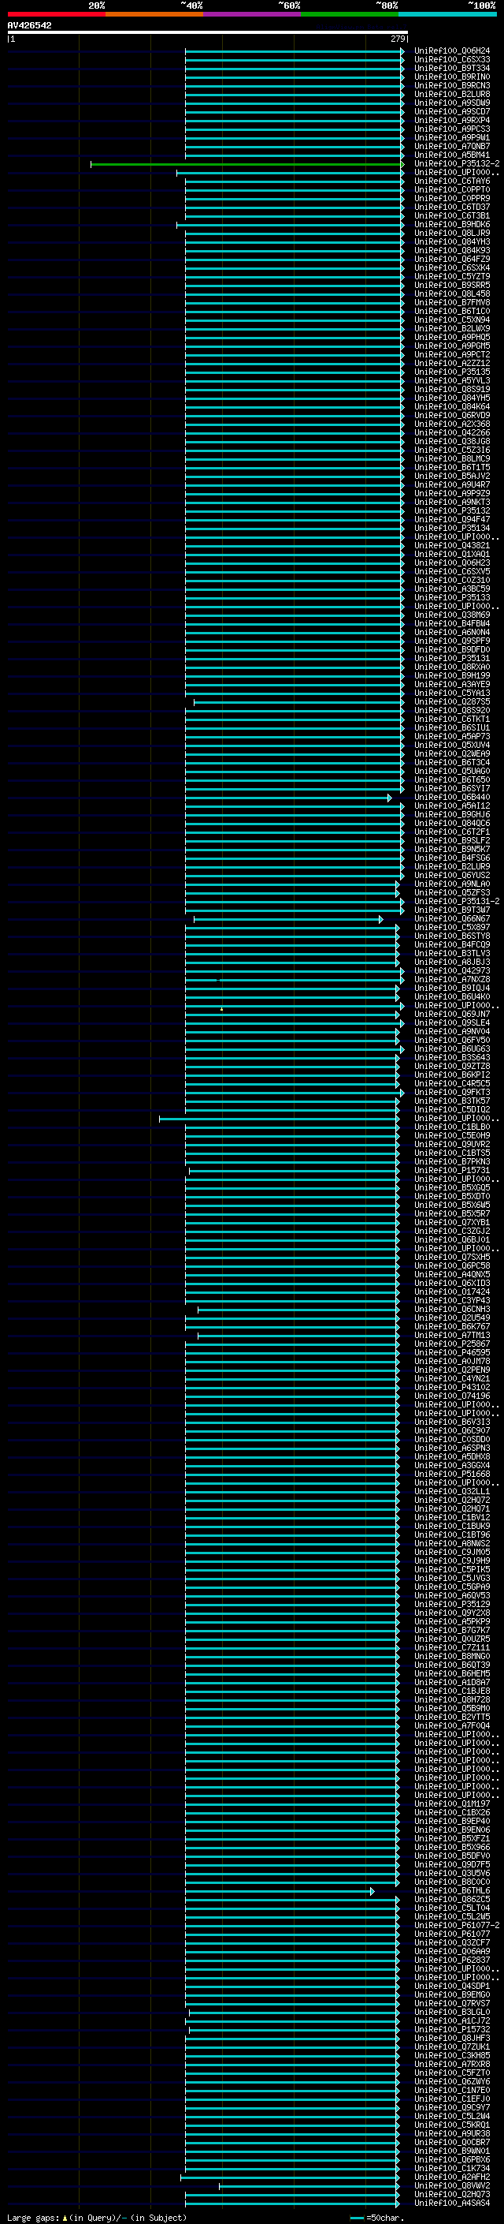Select hit label UniRef100_C6TAY6
The width and height of the screenshot is (504, 2224).
(451, 181)
